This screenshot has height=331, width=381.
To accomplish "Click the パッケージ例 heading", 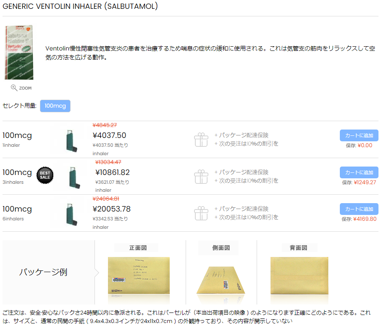I will point(43,272).
